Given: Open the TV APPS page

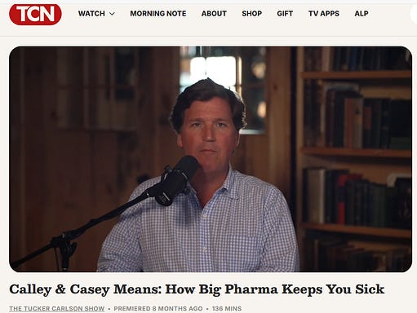Looking at the screenshot, I should (324, 13).
